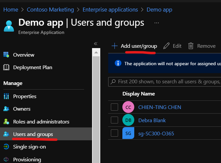The width and height of the screenshot is (221, 163).
Task: Click the Provisioning cycle icon
Action: [x=6, y=159]
